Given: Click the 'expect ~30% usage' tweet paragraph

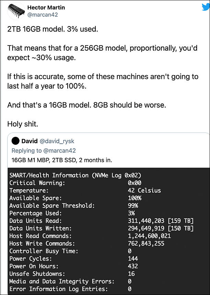Looking at the screenshot, I should (102, 53).
